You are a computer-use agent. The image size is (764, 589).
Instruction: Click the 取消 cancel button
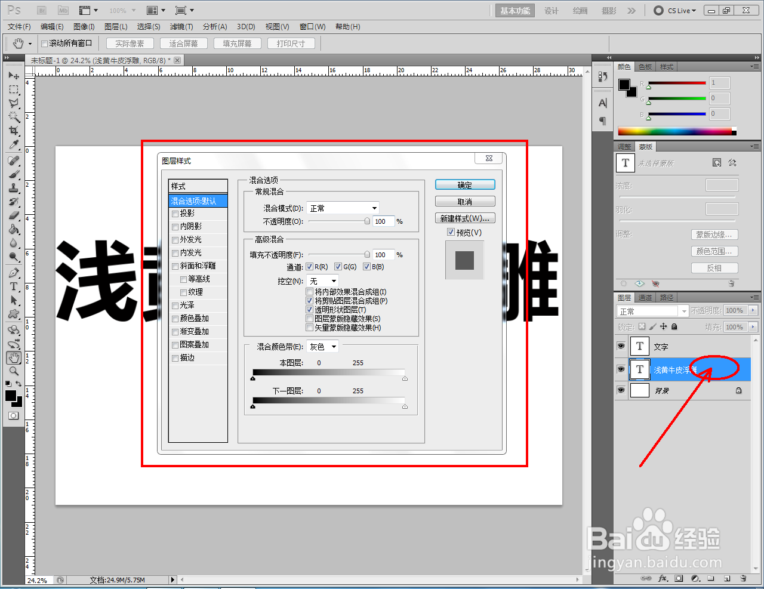pos(465,202)
